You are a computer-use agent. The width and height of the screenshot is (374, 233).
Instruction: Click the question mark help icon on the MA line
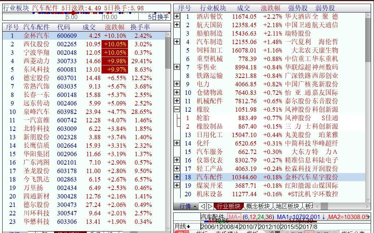tap(368, 217)
